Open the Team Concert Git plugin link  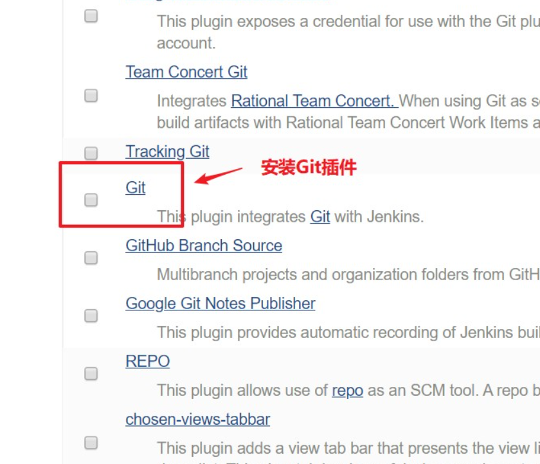point(186,72)
